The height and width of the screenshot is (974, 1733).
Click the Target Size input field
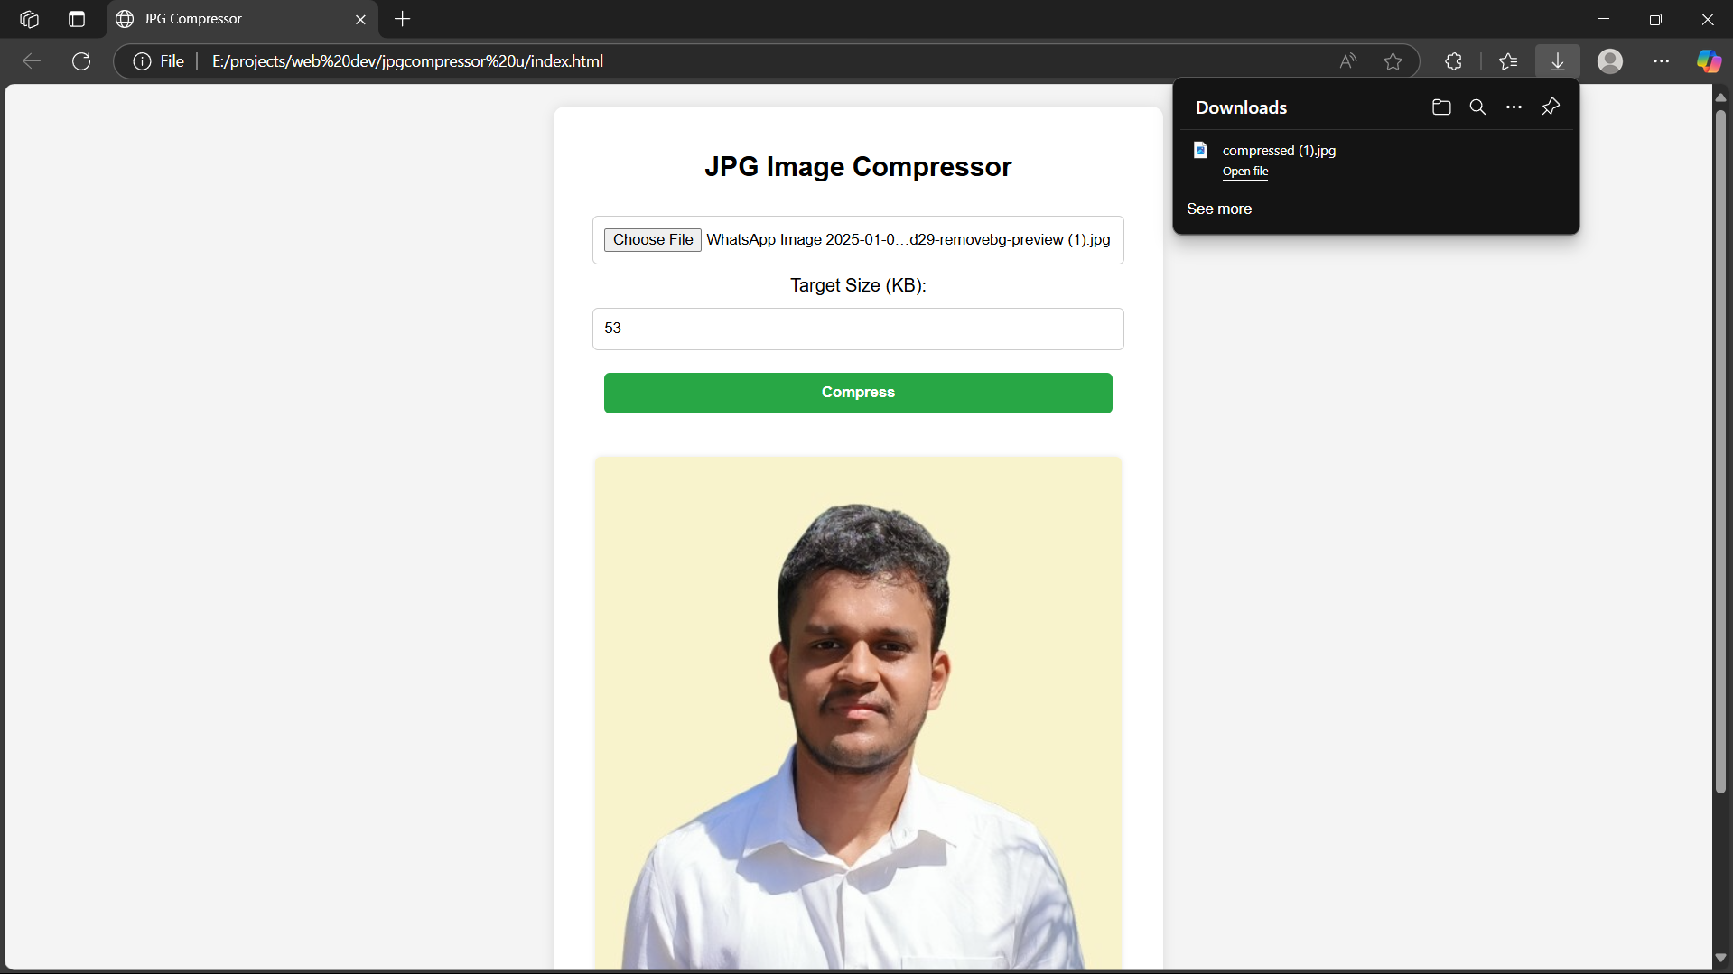pos(857,329)
